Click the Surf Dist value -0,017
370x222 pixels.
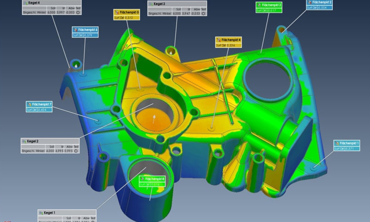tap(272, 10)
